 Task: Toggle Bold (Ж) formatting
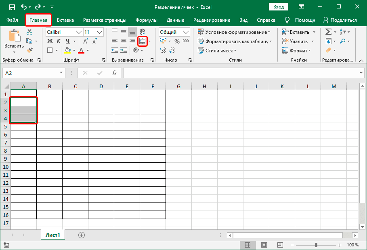pyautogui.click(x=50, y=41)
